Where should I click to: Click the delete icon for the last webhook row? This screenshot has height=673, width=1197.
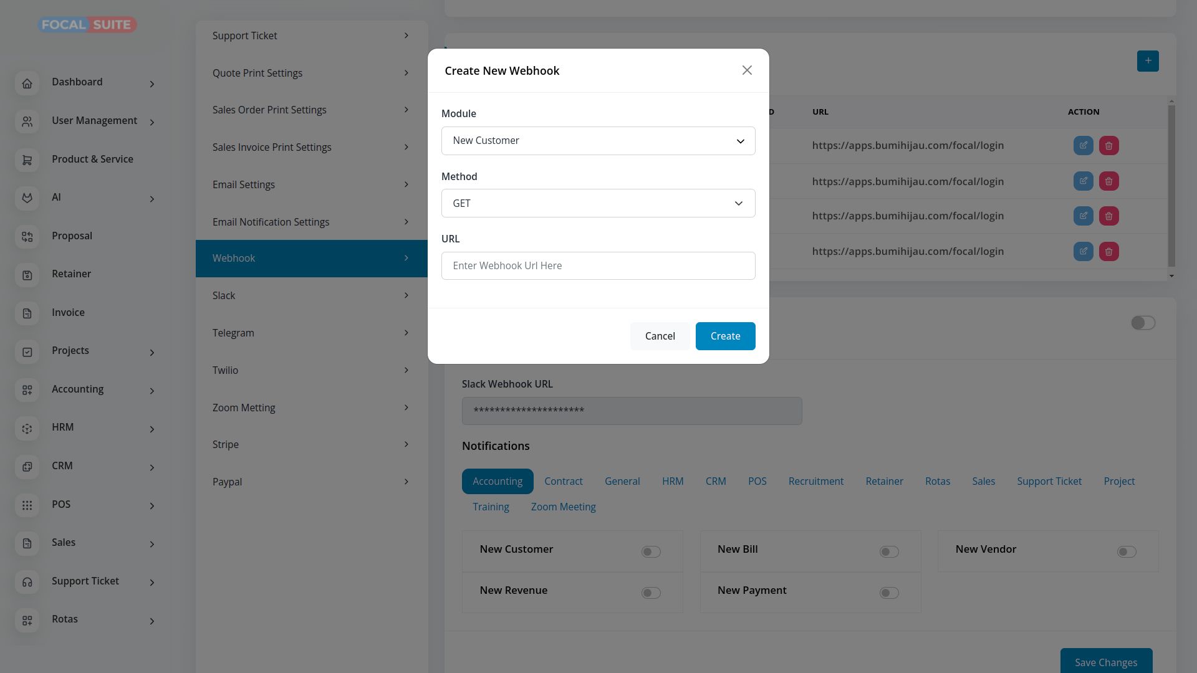pos(1108,252)
